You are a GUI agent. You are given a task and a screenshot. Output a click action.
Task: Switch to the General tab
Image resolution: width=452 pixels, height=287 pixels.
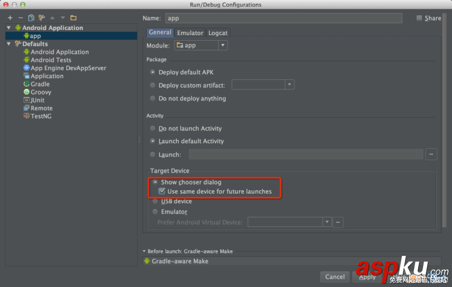tap(160, 32)
